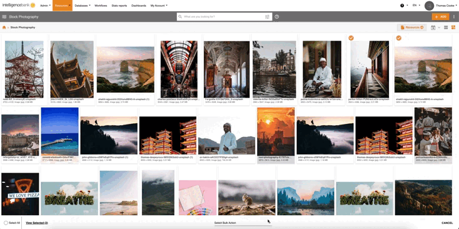Open the first BREATHE flowers image
This screenshot has height=229, width=459.
coord(69,198)
